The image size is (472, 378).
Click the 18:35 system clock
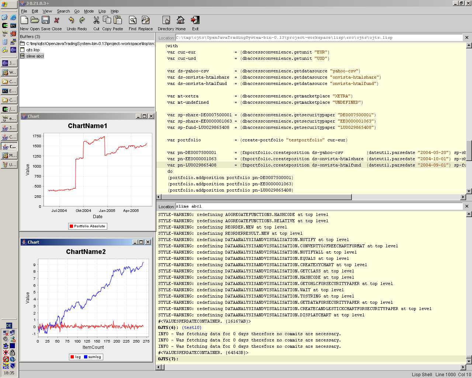(x=9, y=373)
